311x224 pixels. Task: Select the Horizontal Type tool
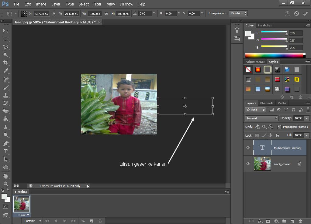(x=6, y=151)
